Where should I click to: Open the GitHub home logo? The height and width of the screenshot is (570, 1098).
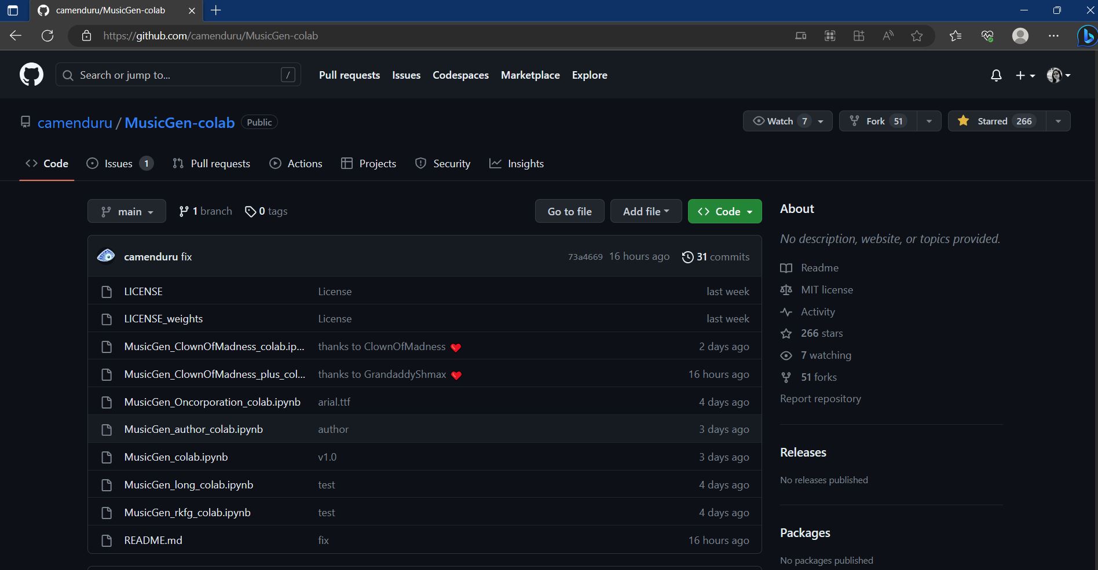pyautogui.click(x=31, y=75)
